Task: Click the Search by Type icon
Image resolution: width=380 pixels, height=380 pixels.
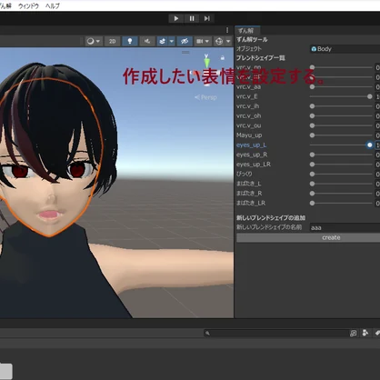Action: click(365, 333)
